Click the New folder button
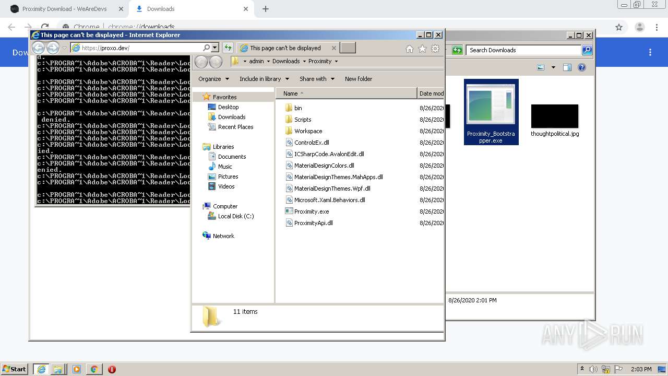 [x=359, y=79]
